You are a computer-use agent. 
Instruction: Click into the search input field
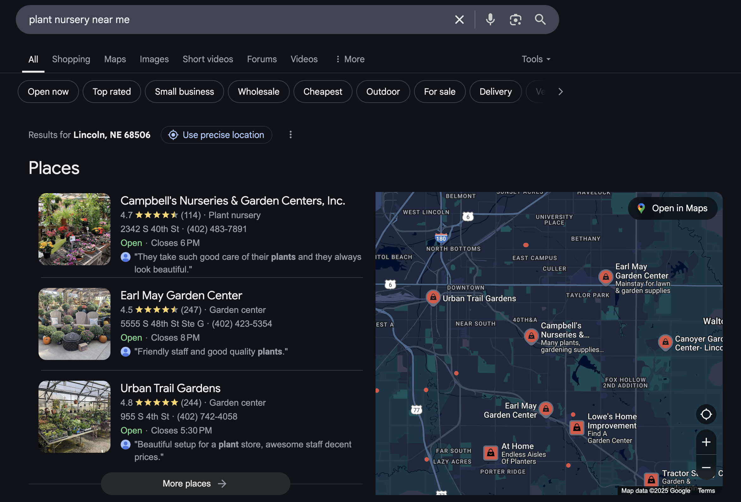click(236, 20)
